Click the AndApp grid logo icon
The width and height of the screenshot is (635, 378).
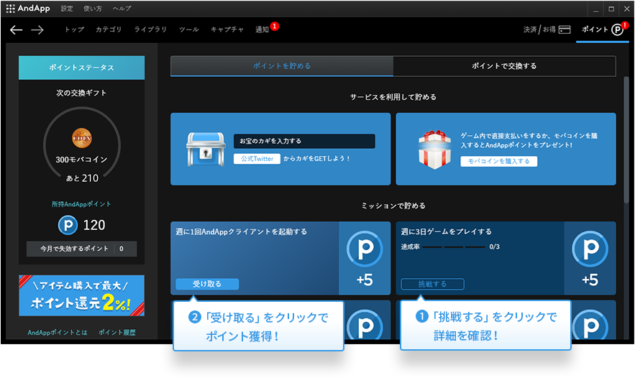pyautogui.click(x=9, y=9)
